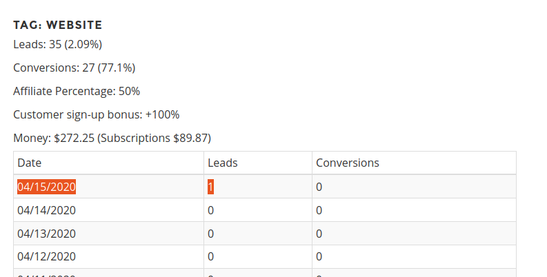Select the 04/14/2020 date cell

pos(46,210)
